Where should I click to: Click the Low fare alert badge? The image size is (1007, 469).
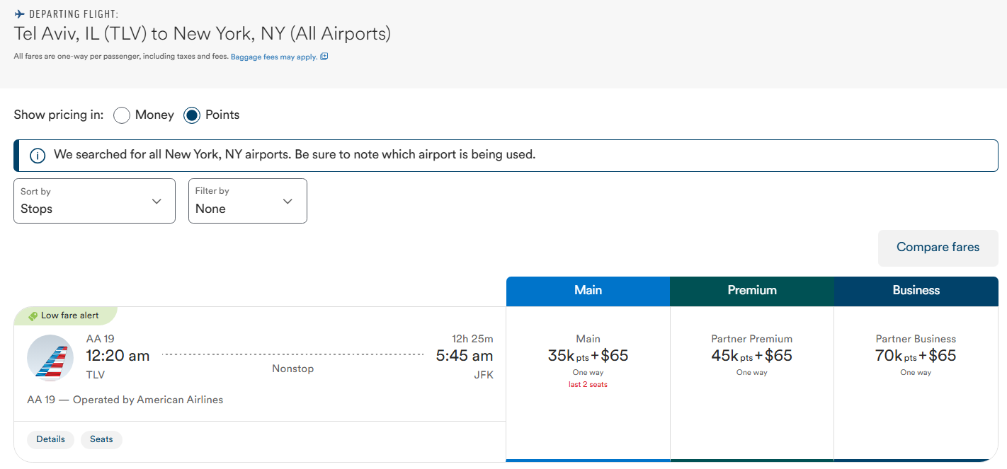69,315
